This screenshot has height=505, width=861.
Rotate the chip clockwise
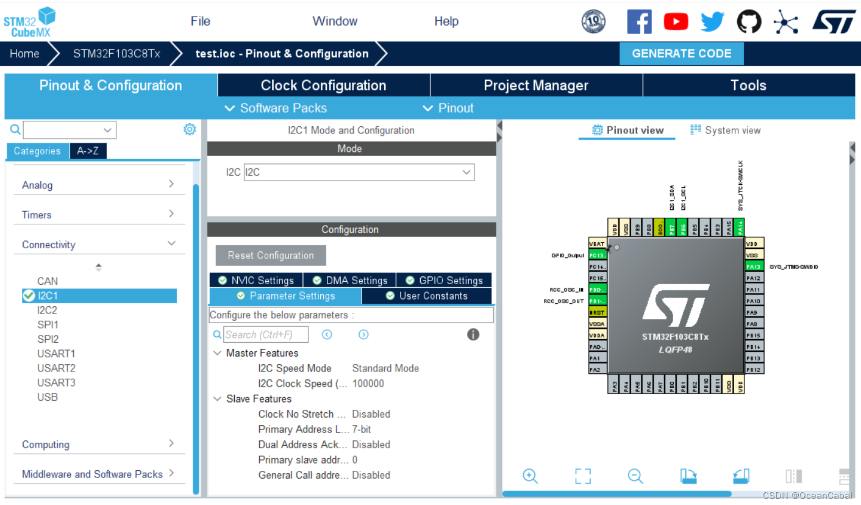pyautogui.click(x=688, y=476)
